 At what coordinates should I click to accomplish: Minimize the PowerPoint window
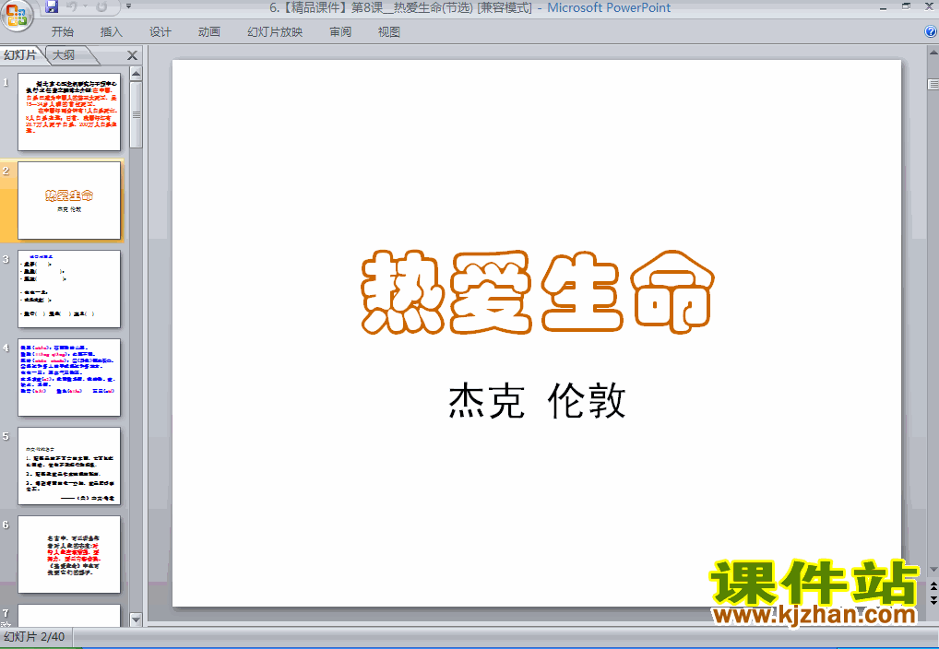[883, 7]
